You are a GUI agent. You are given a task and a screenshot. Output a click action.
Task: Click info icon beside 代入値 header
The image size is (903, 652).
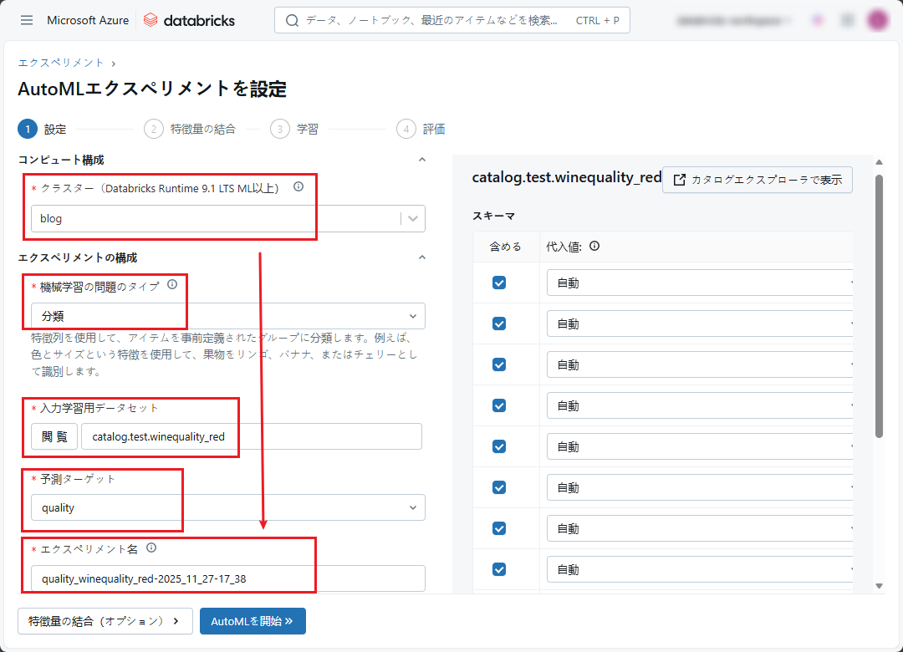point(594,247)
